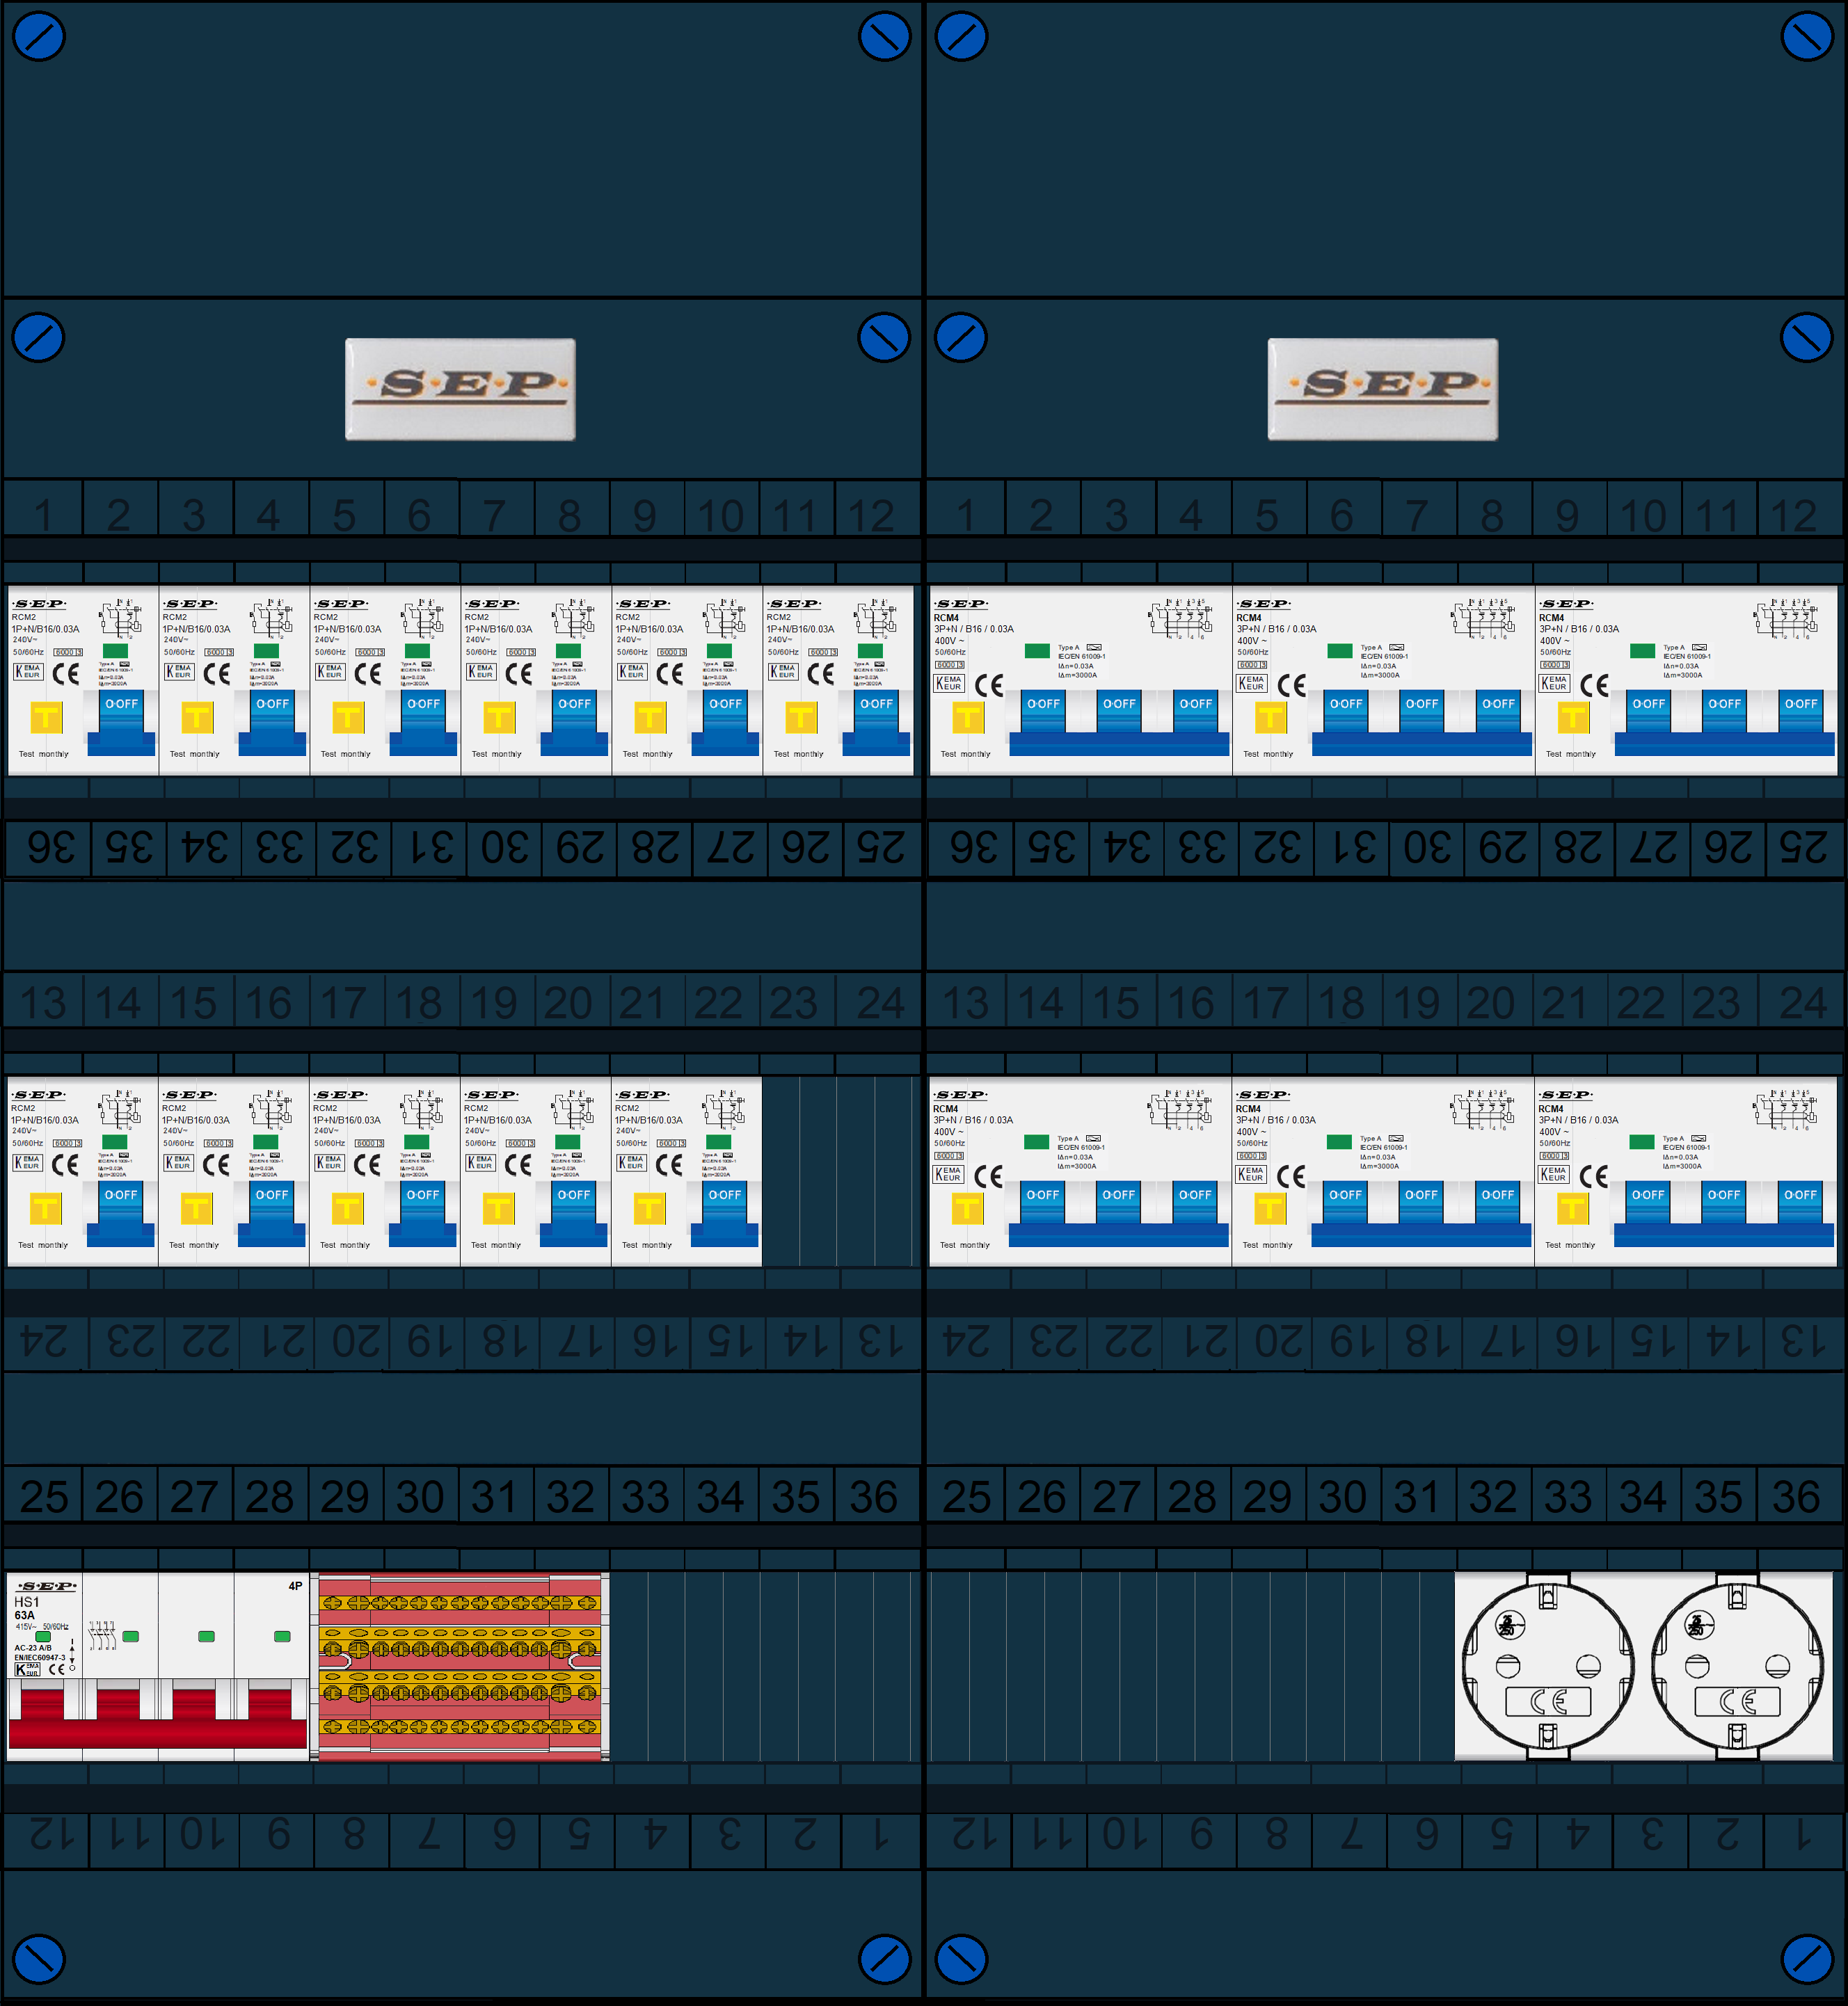Click upright slot number 24 on right panel
This screenshot has width=1848, height=2006.
coord(1802,1002)
